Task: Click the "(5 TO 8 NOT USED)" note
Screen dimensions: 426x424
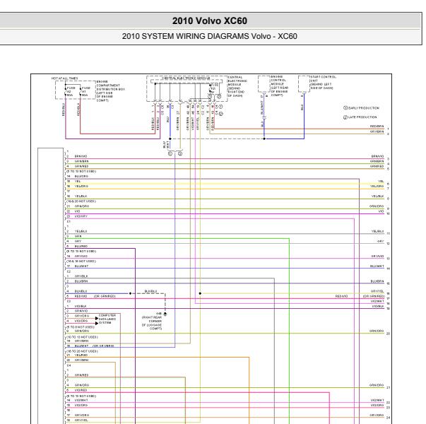Action: click(81, 327)
